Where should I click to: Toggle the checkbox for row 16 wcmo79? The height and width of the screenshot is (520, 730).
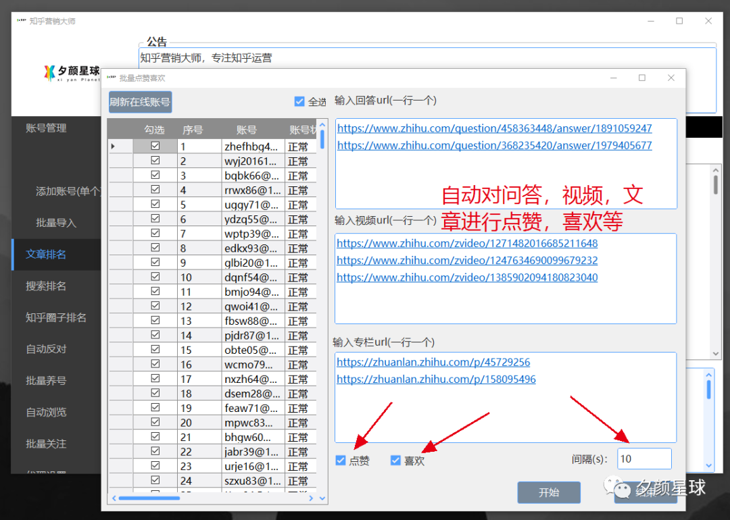(155, 364)
